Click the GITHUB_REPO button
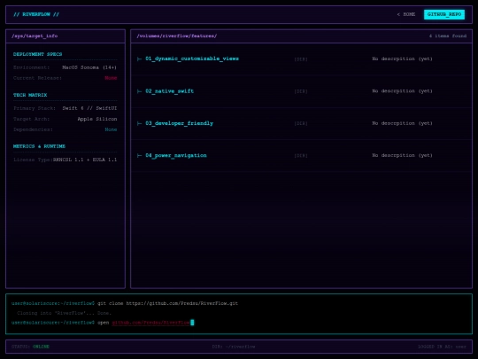 tap(444, 14)
